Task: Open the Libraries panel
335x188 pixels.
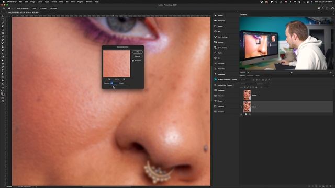Action: tap(219, 106)
